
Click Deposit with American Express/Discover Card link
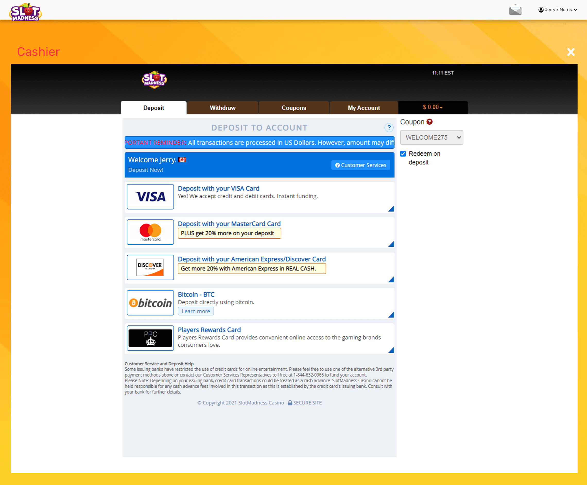tap(252, 259)
